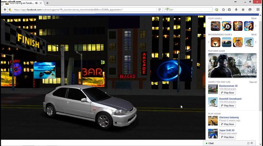Click the Cari search field
The width and height of the screenshot is (263, 146).
click(188, 10)
